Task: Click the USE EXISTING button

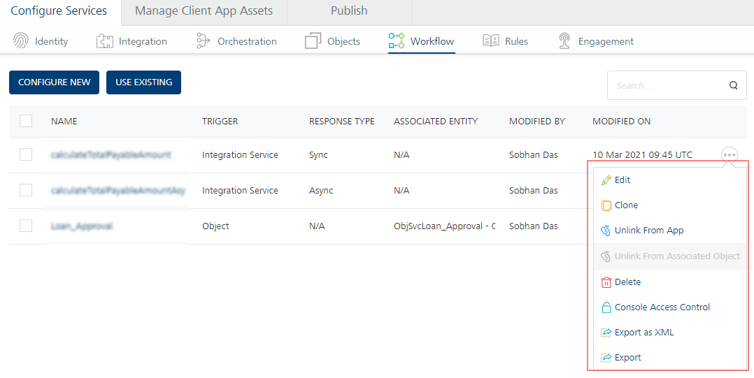Action: [x=143, y=82]
